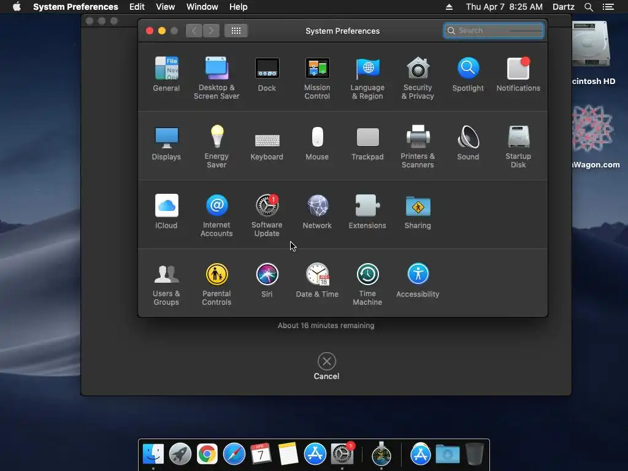Open Spotlight search in the menu bar

pyautogui.click(x=589, y=7)
